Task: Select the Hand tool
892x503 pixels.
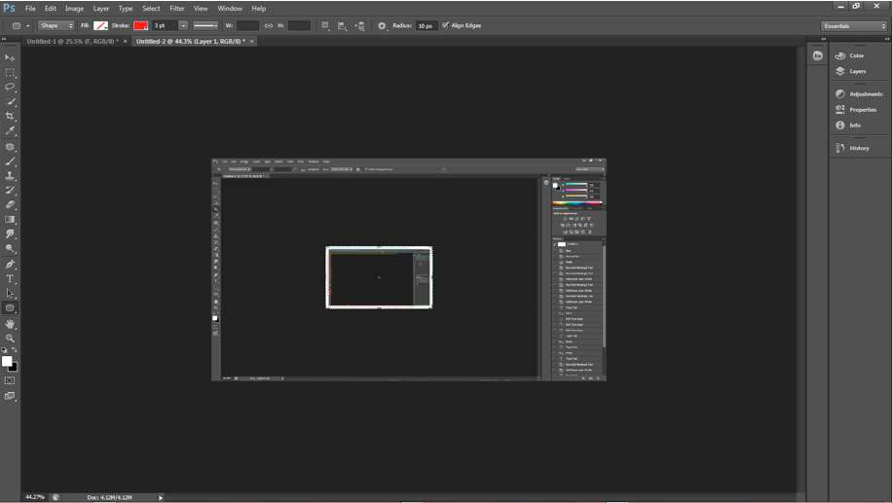Action: [x=10, y=323]
